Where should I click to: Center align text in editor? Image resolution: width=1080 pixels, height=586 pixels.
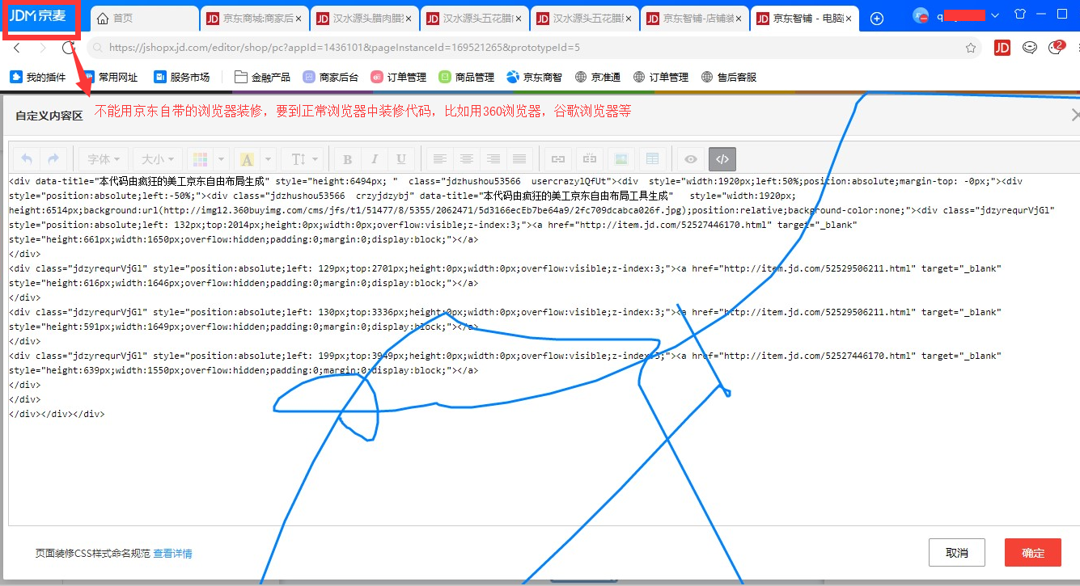[466, 159]
